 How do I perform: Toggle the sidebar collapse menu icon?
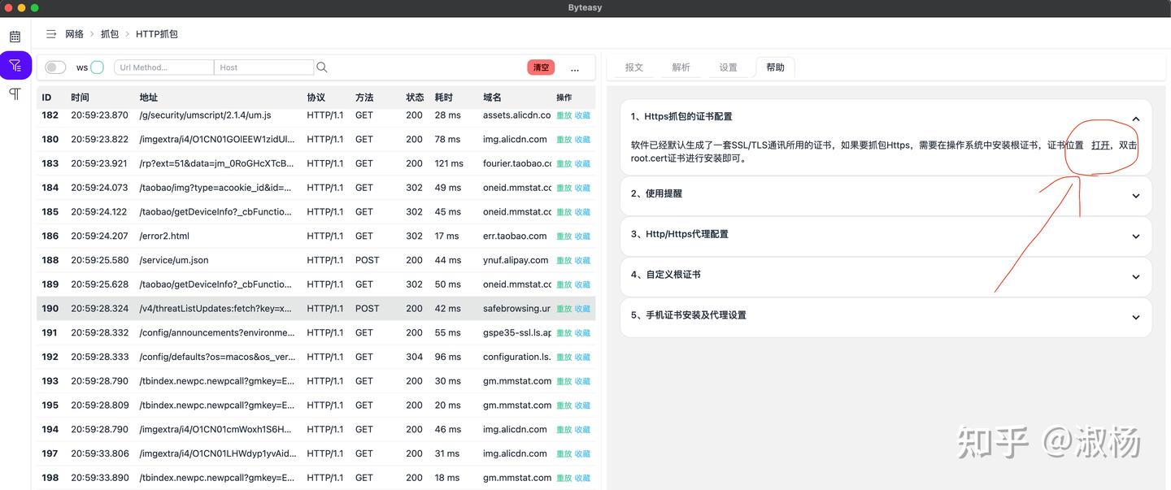tap(50, 34)
